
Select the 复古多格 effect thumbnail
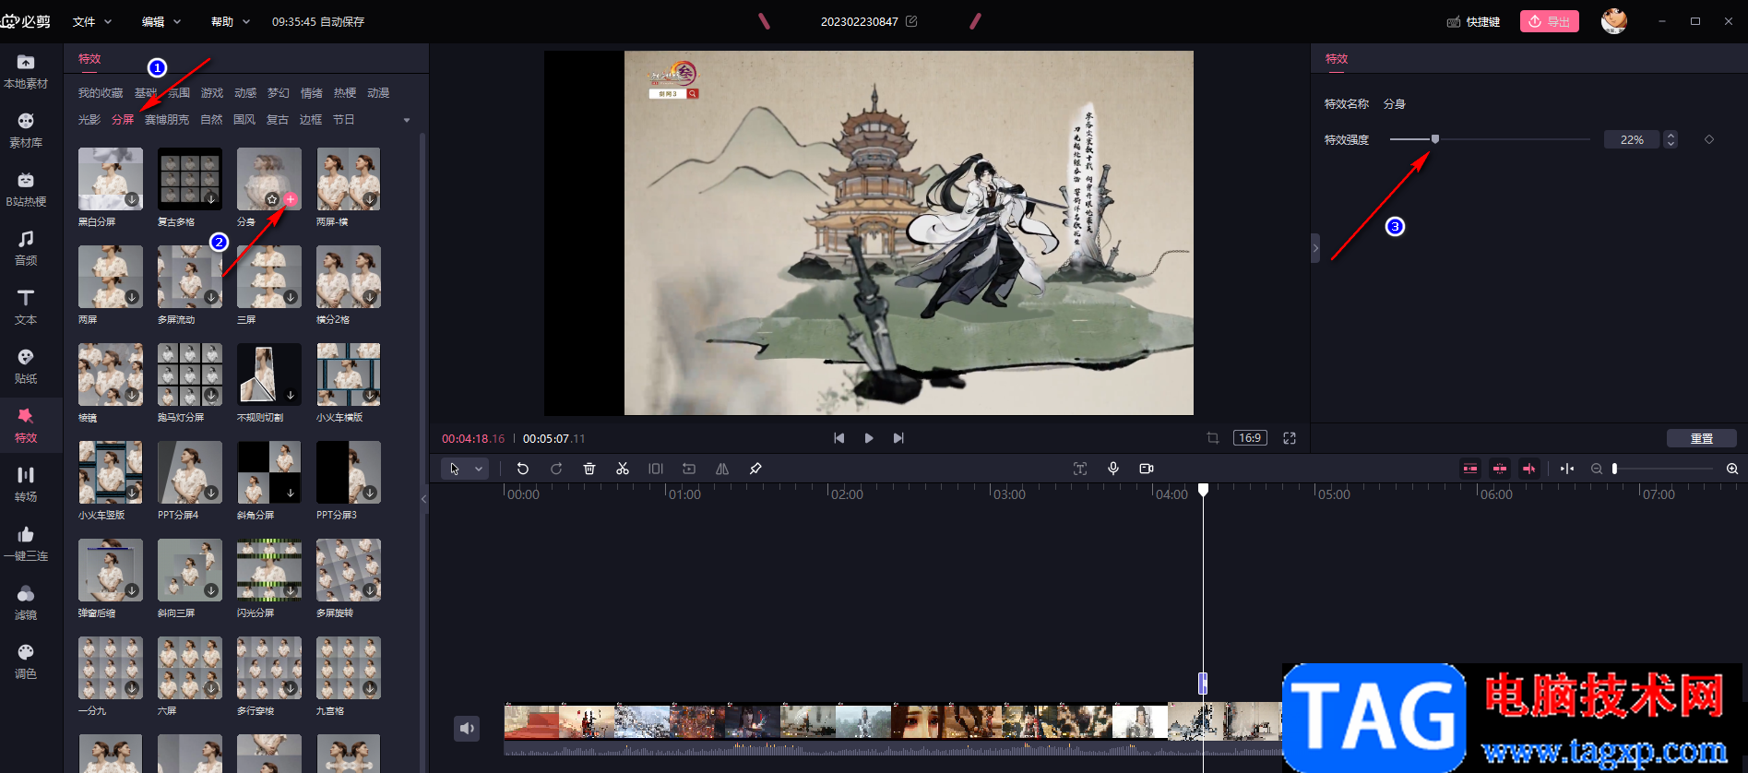click(190, 179)
